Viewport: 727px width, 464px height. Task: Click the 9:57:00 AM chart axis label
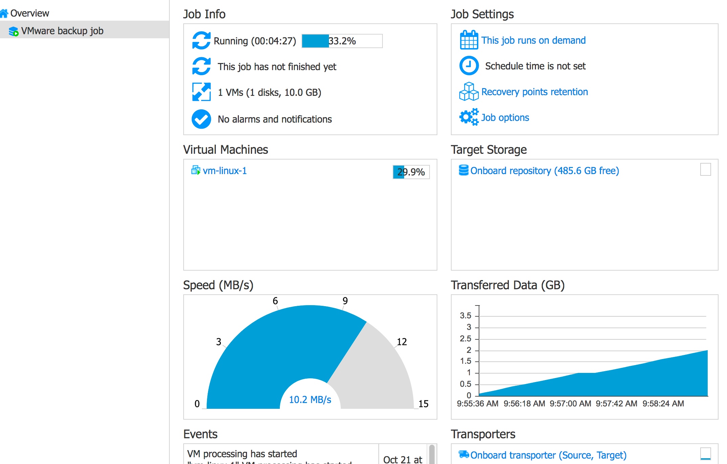pos(570,404)
